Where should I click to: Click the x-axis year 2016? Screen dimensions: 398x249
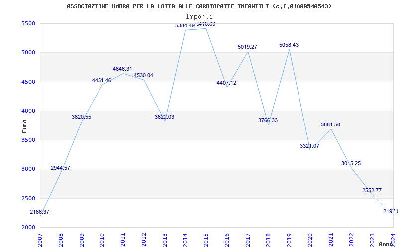[227, 240]
